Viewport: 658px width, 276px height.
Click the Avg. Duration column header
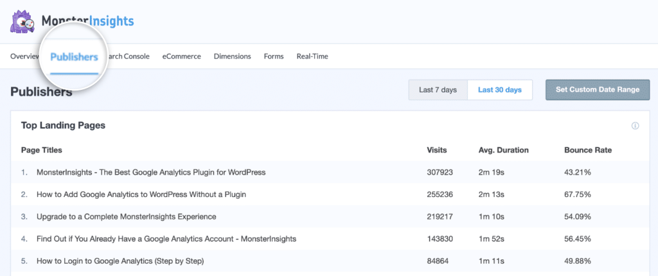[x=504, y=150]
